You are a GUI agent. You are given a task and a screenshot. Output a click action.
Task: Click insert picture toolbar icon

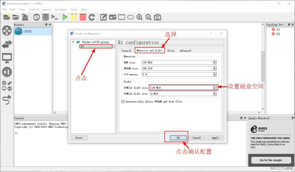point(112,17)
